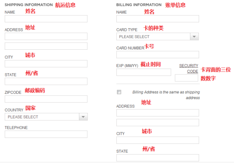
Task: Open the CARD TYPE Please Select dropdown
Action: [157, 37]
